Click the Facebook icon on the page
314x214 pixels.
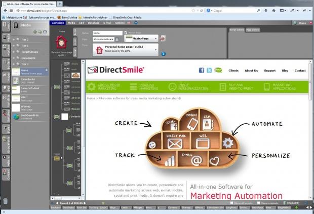tap(202, 70)
